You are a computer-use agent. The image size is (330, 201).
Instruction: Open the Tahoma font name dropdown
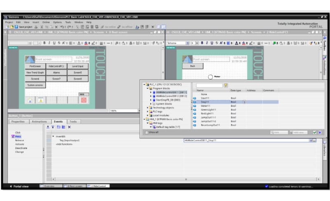[187, 43]
